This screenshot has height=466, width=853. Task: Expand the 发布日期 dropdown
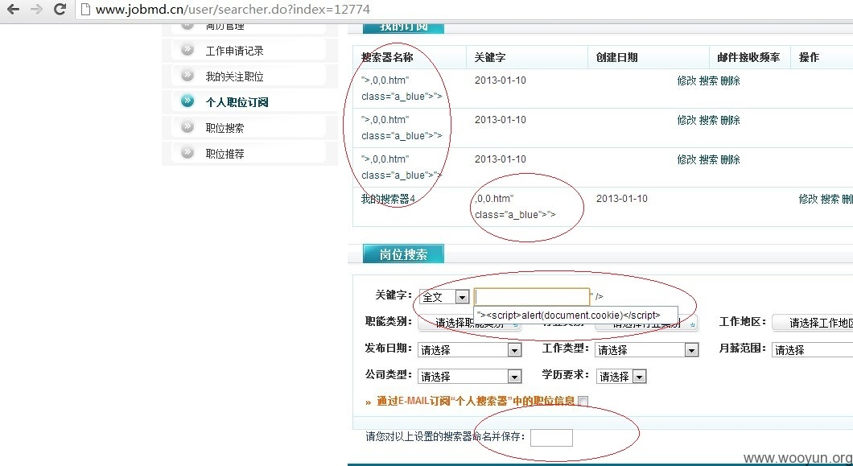pos(470,349)
